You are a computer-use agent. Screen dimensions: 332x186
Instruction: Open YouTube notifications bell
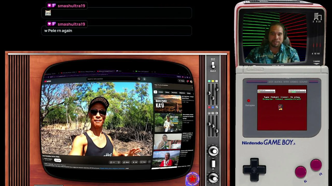click(188, 81)
